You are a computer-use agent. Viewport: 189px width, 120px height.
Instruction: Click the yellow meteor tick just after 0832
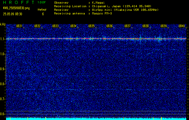(x=45, y=118)
